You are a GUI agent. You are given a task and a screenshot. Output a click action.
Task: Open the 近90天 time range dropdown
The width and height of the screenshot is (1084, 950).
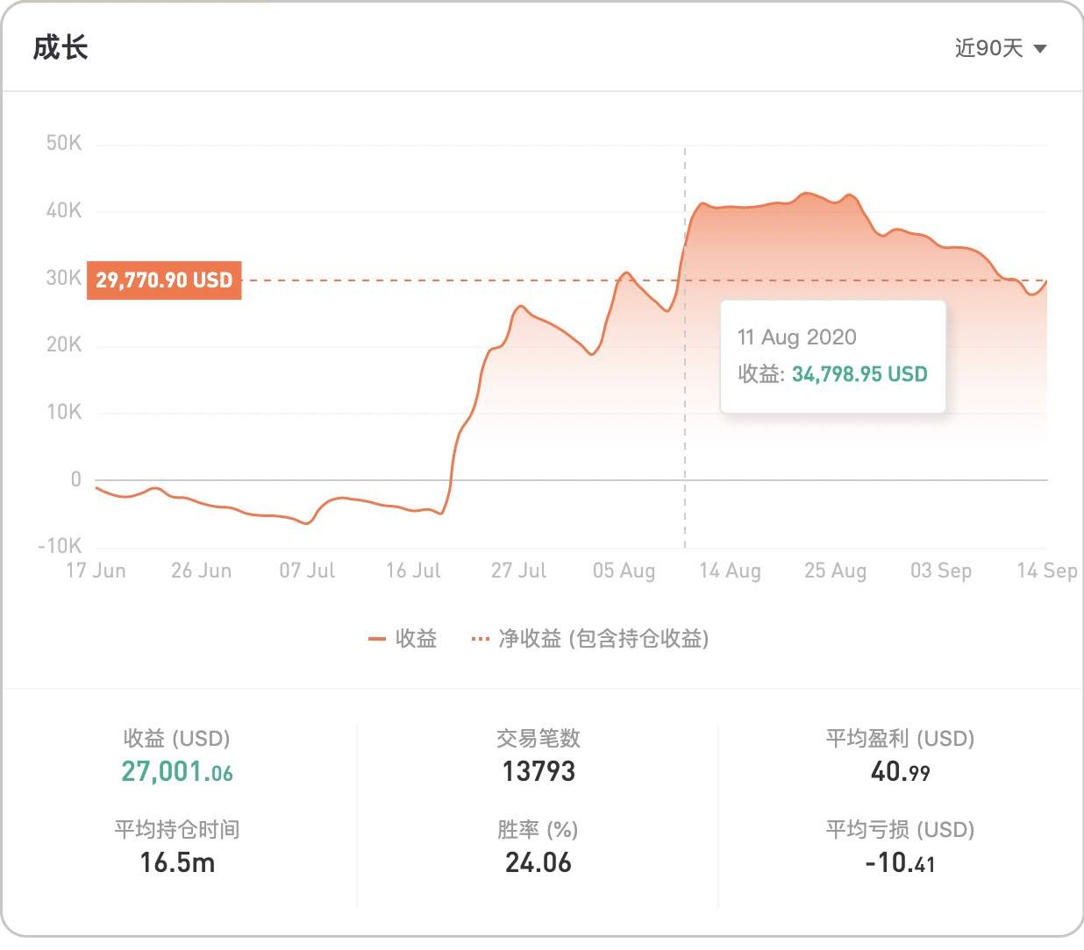click(x=989, y=48)
